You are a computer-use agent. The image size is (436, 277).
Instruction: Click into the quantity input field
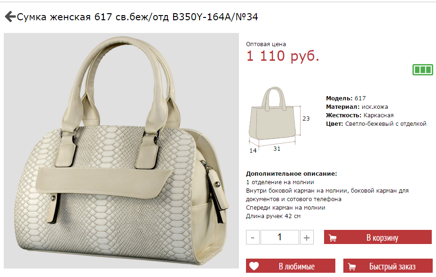coord(280,237)
